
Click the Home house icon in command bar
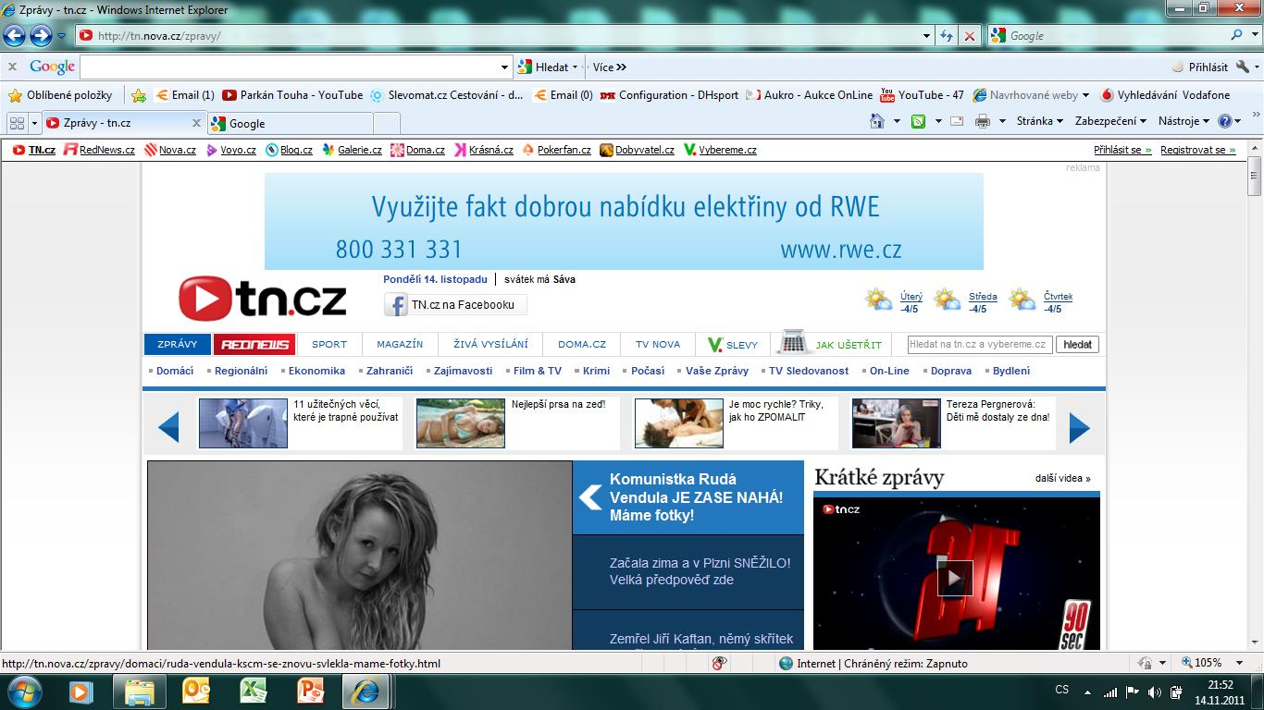pyautogui.click(x=877, y=121)
